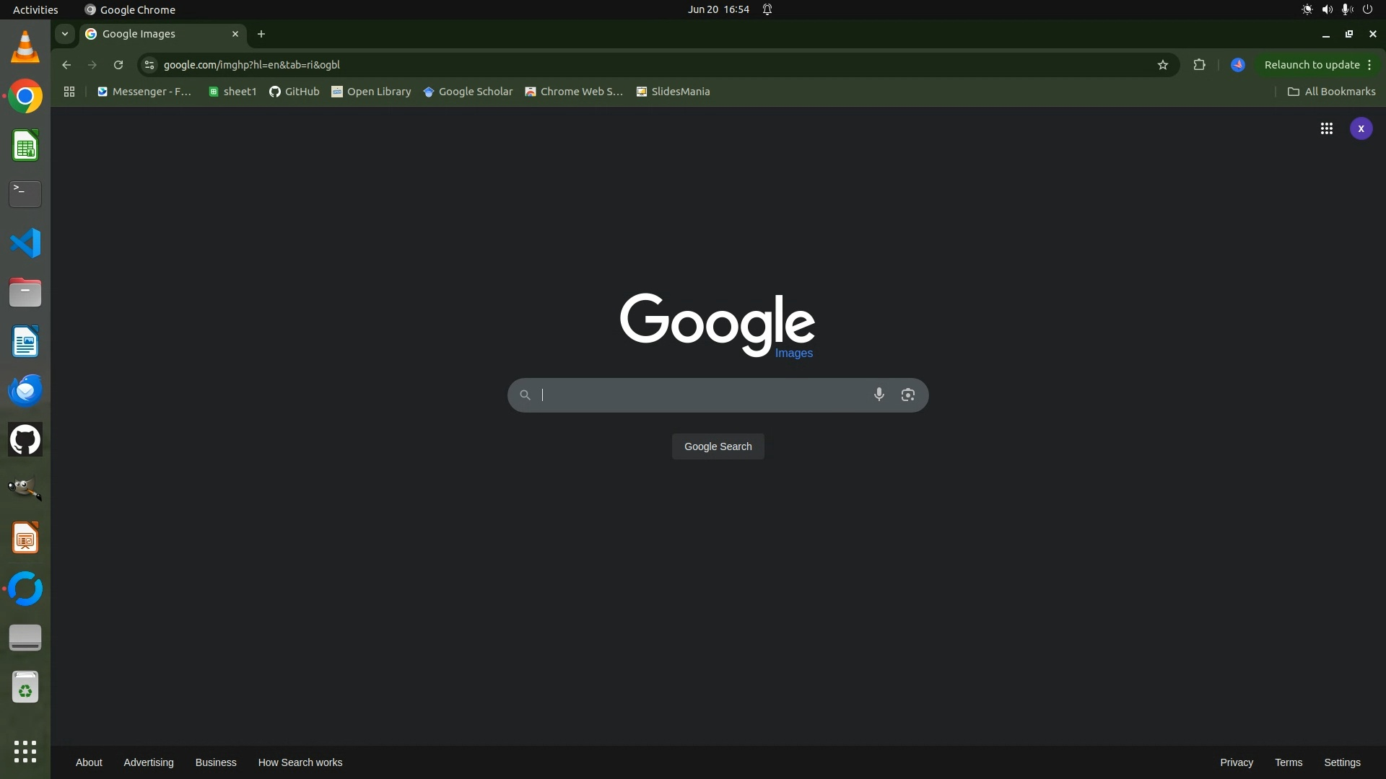
Task: Expand the All Bookmarks folder
Action: click(x=1331, y=92)
